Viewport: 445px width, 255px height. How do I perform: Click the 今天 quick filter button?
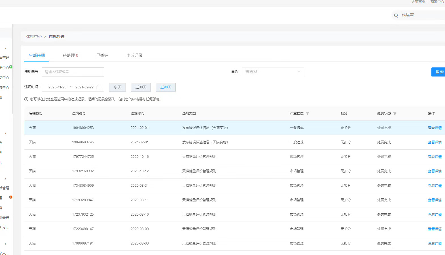117,87
